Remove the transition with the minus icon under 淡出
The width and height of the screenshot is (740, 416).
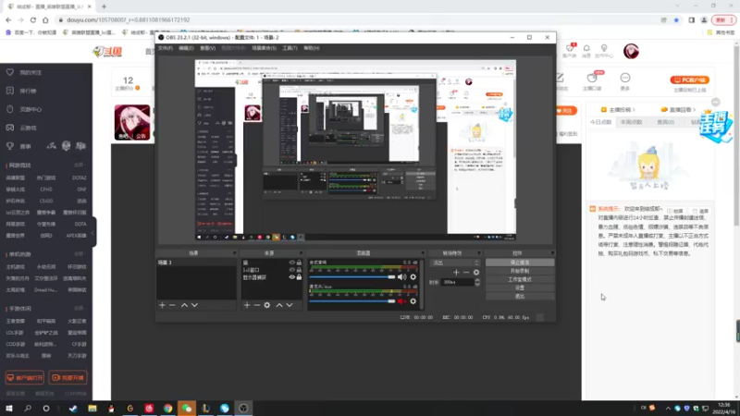click(x=466, y=272)
